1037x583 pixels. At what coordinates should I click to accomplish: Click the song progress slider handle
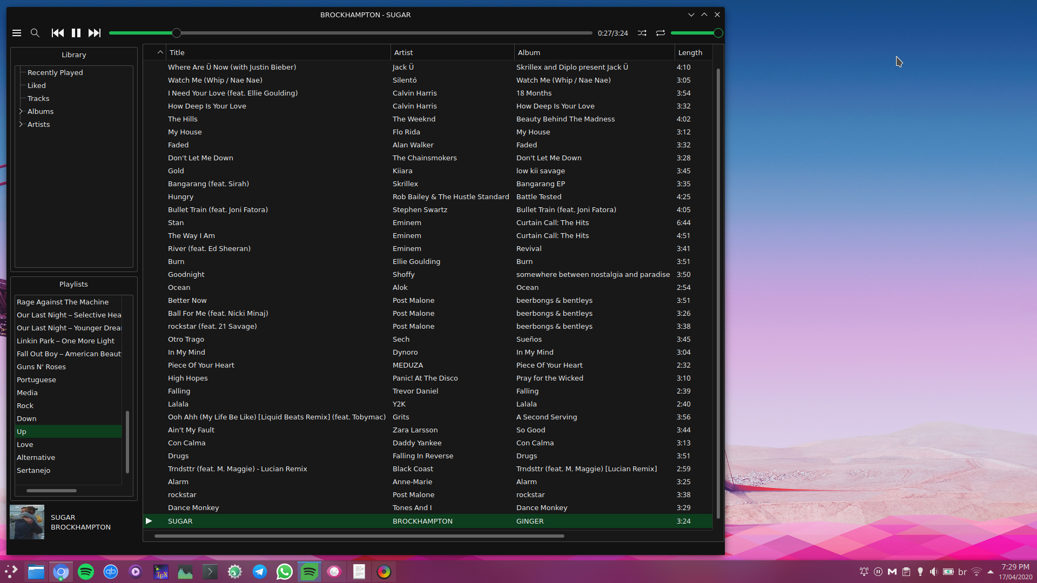click(177, 33)
